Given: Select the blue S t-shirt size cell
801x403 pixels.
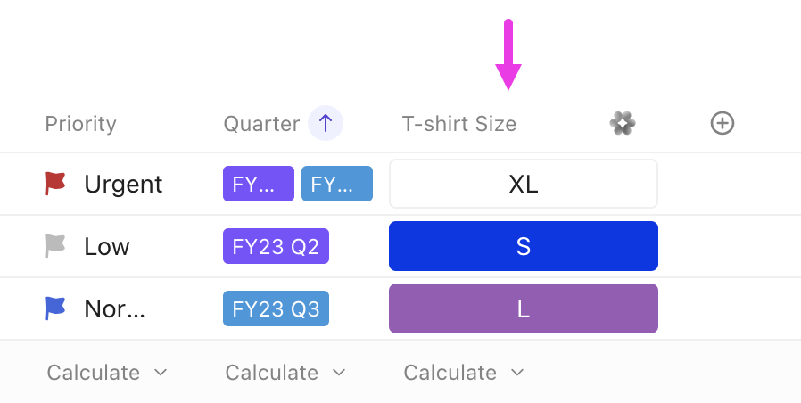Looking at the screenshot, I should coord(524,246).
